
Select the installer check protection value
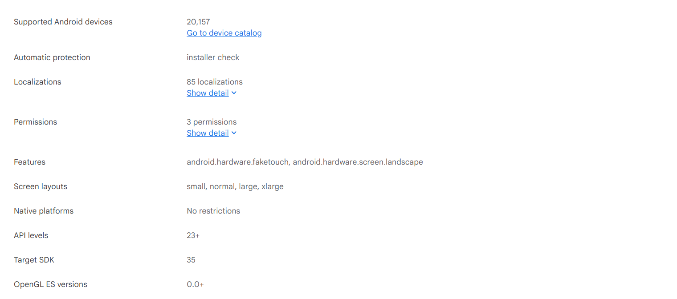(213, 57)
